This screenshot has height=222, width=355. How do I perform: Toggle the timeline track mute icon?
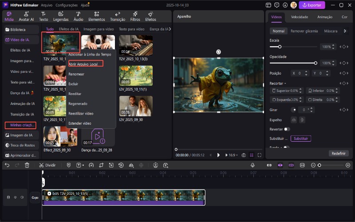click(x=21, y=197)
